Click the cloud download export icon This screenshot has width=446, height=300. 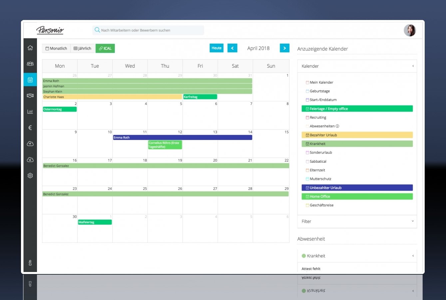[30, 159]
